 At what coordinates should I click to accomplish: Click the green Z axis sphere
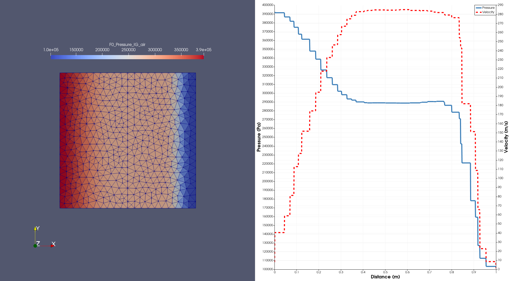click(35, 246)
